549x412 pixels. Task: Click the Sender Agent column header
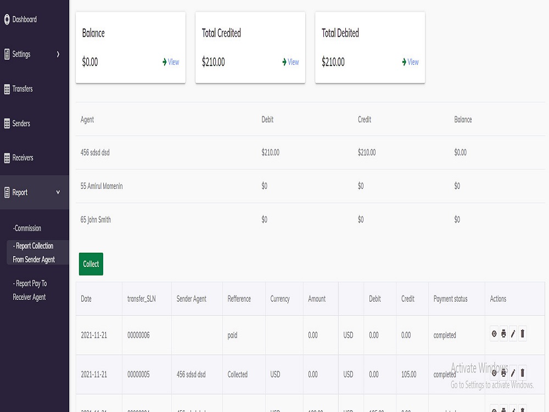(x=192, y=299)
